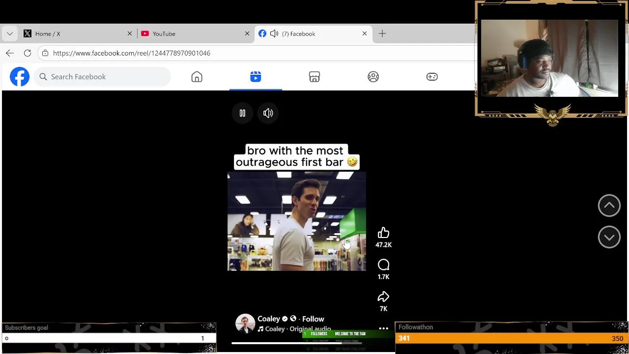Select the Facebook reel URL in address bar
629x354 pixels.
pyautogui.click(x=132, y=53)
